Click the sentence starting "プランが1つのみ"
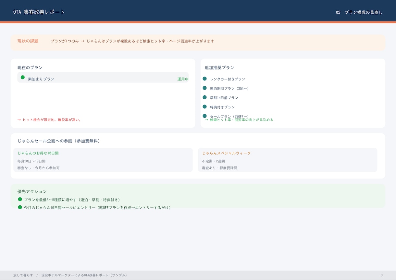The height and width of the screenshot is (280, 396). coord(132,41)
